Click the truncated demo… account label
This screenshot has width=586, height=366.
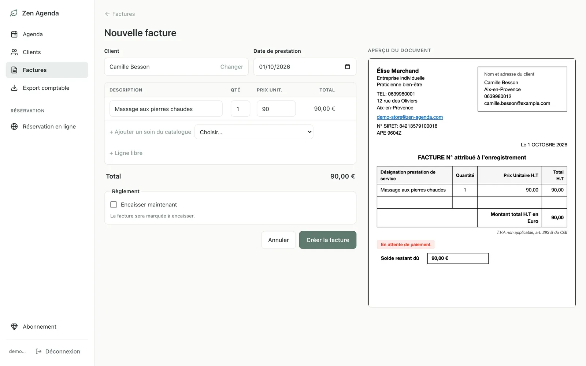(x=17, y=351)
